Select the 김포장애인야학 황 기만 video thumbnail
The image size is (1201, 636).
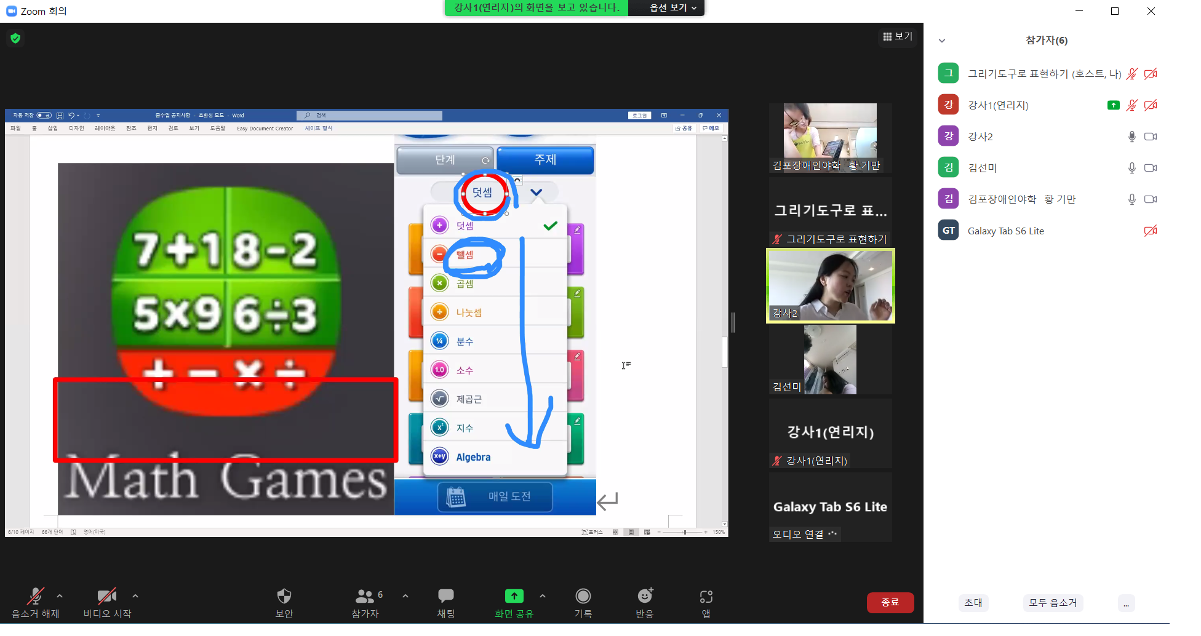(831, 138)
